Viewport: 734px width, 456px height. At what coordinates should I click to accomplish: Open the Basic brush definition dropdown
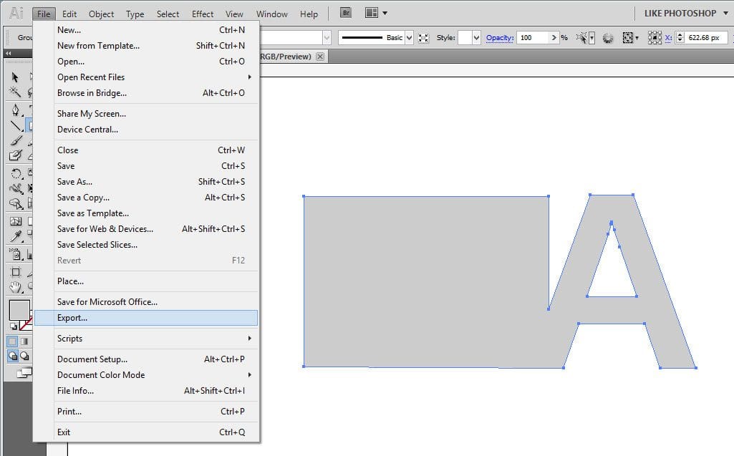click(409, 37)
